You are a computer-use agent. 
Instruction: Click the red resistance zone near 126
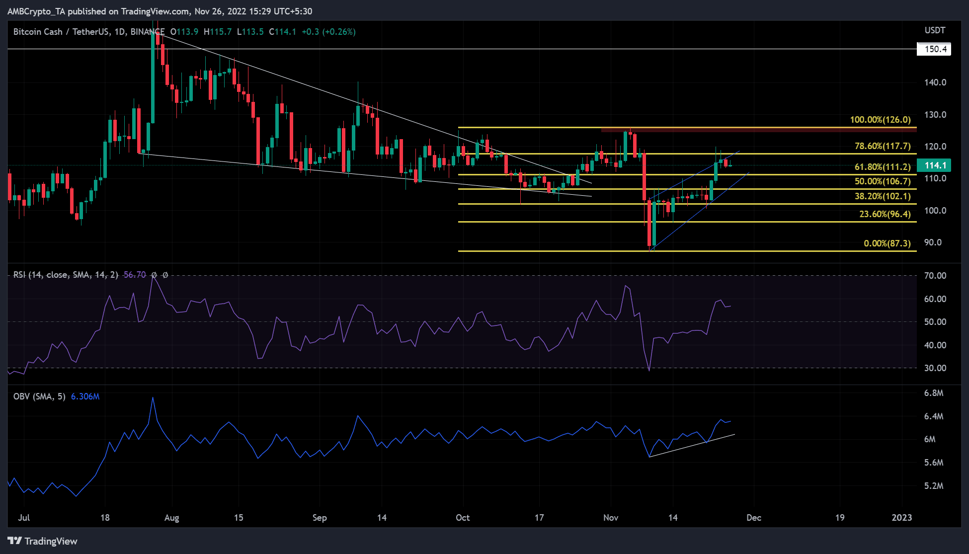[758, 130]
